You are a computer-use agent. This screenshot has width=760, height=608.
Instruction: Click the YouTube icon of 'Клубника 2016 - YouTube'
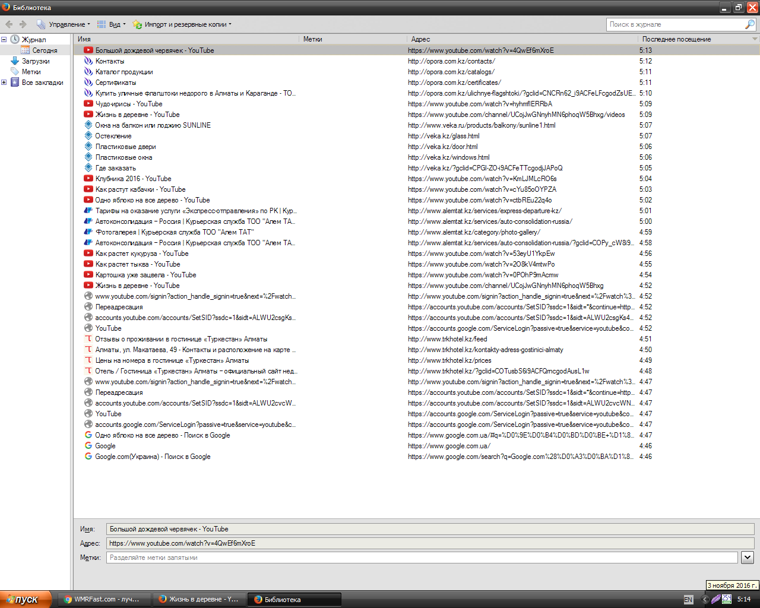(88, 179)
